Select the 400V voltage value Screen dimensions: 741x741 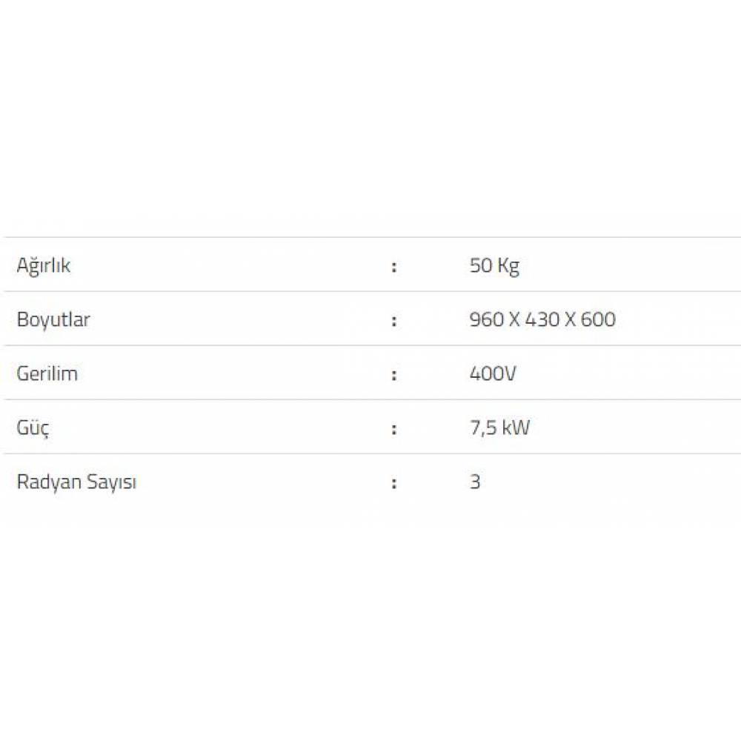coord(493,373)
